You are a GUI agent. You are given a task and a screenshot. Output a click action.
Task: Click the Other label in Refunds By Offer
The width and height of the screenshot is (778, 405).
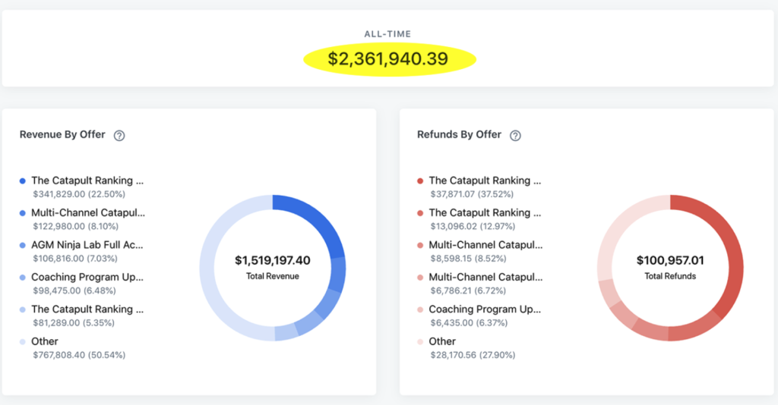pyautogui.click(x=442, y=341)
